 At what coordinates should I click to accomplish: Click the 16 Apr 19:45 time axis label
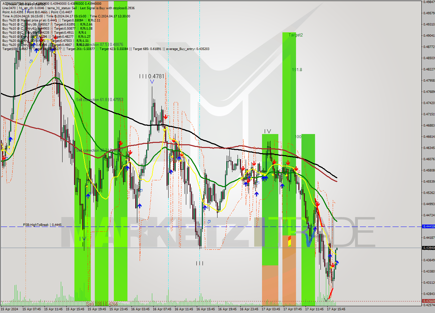227,309
